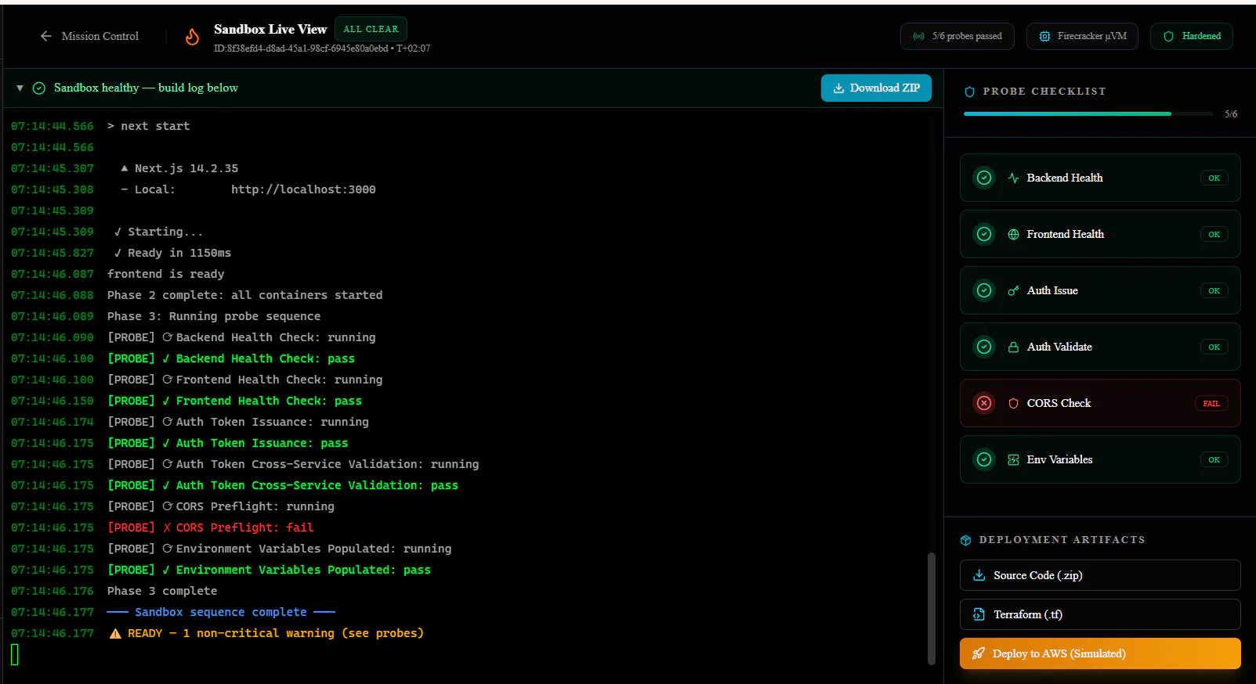The image size is (1256, 684).
Task: Deploy to AWS (Simulated)
Action: pyautogui.click(x=1100, y=653)
